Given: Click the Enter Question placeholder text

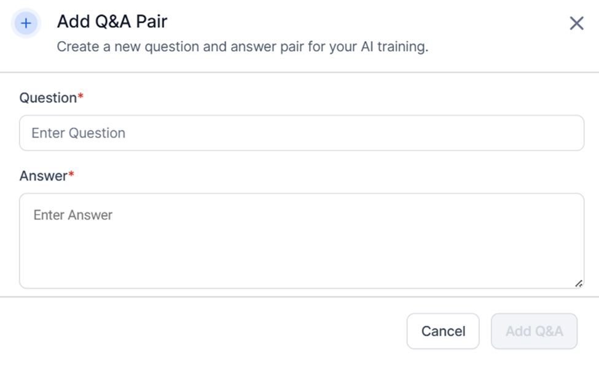Looking at the screenshot, I should tap(78, 133).
